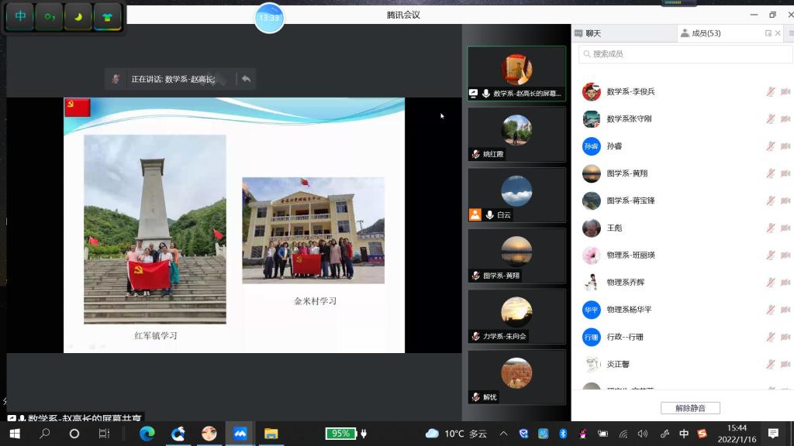794x446 pixels.
Task: Switch to the 聊天 chat tab
Action: [x=592, y=33]
